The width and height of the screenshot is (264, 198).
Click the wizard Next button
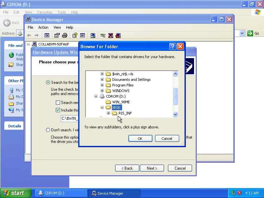[x=152, y=168]
